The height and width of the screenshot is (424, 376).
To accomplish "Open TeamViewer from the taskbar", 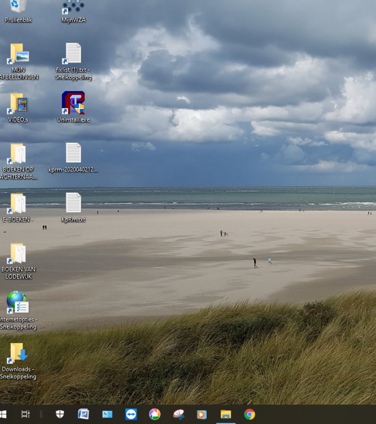I will (131, 414).
